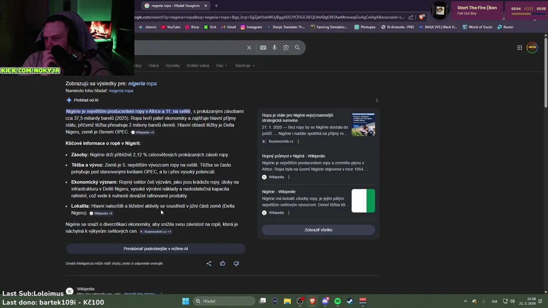
Task: Click the Google search input field
Action: [188, 47]
